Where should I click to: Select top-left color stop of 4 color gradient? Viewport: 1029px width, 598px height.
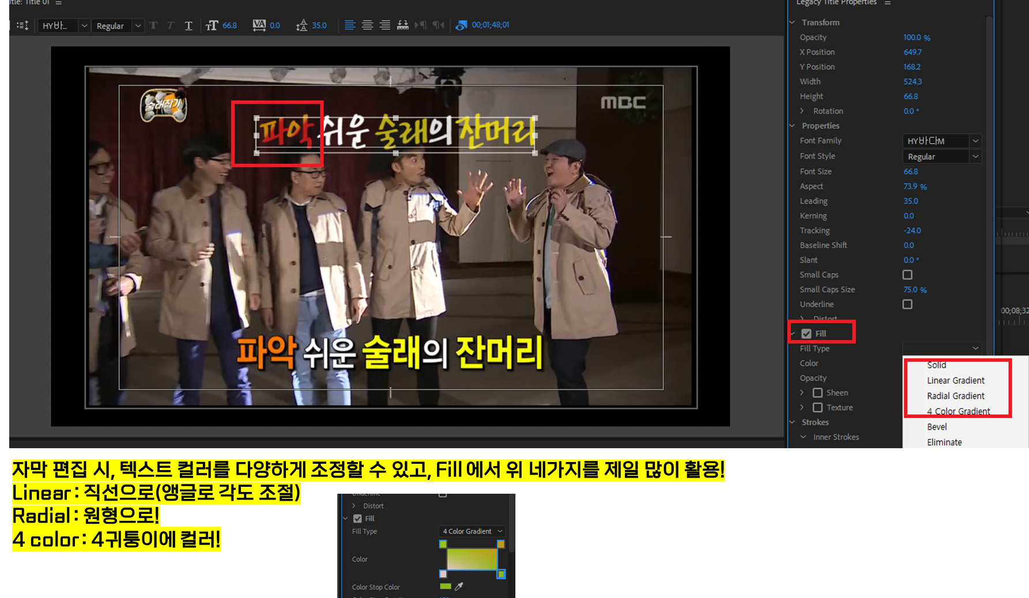pos(443,544)
